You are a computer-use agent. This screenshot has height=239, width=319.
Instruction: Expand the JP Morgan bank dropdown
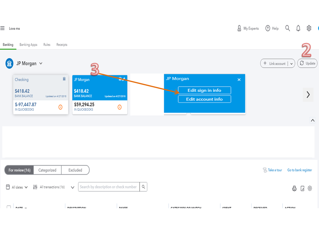click(41, 63)
